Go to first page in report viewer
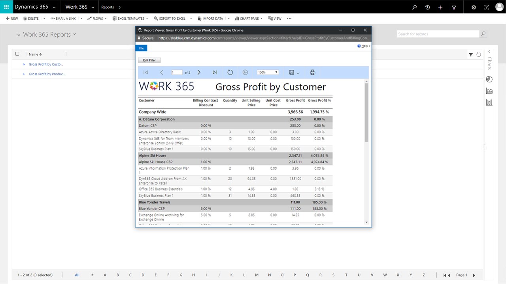The height and width of the screenshot is (284, 506). click(145, 72)
